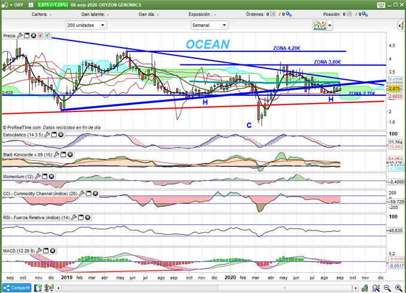Open Blai5 Koncorde wrench settings
406x293 pixels.
point(56,154)
